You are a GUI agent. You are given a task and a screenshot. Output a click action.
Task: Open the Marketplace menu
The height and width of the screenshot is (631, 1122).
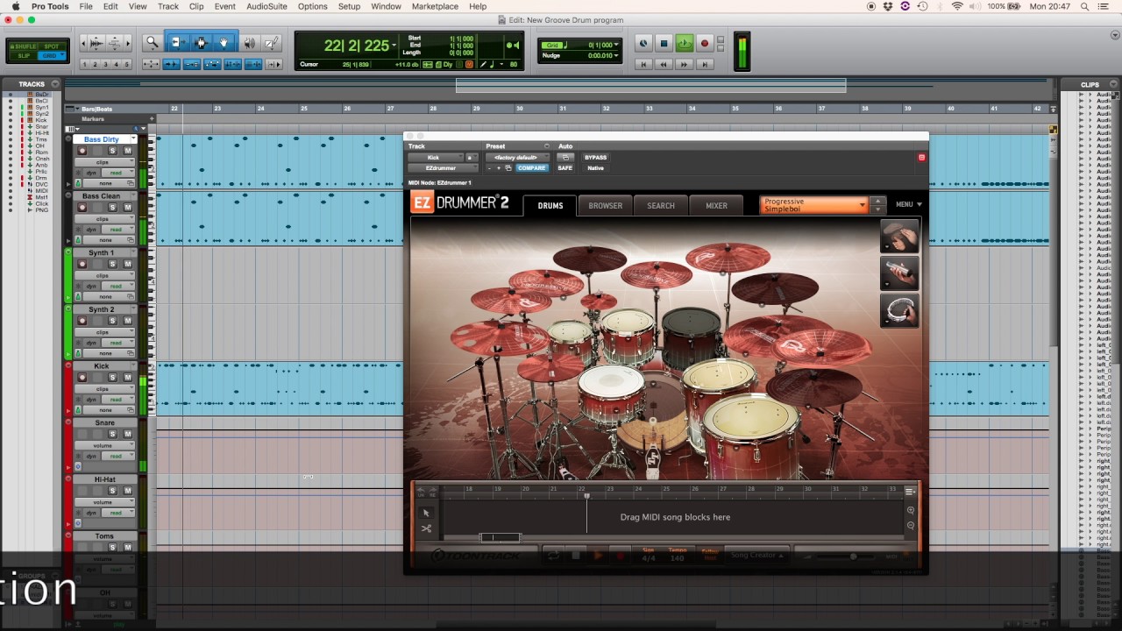click(x=435, y=6)
